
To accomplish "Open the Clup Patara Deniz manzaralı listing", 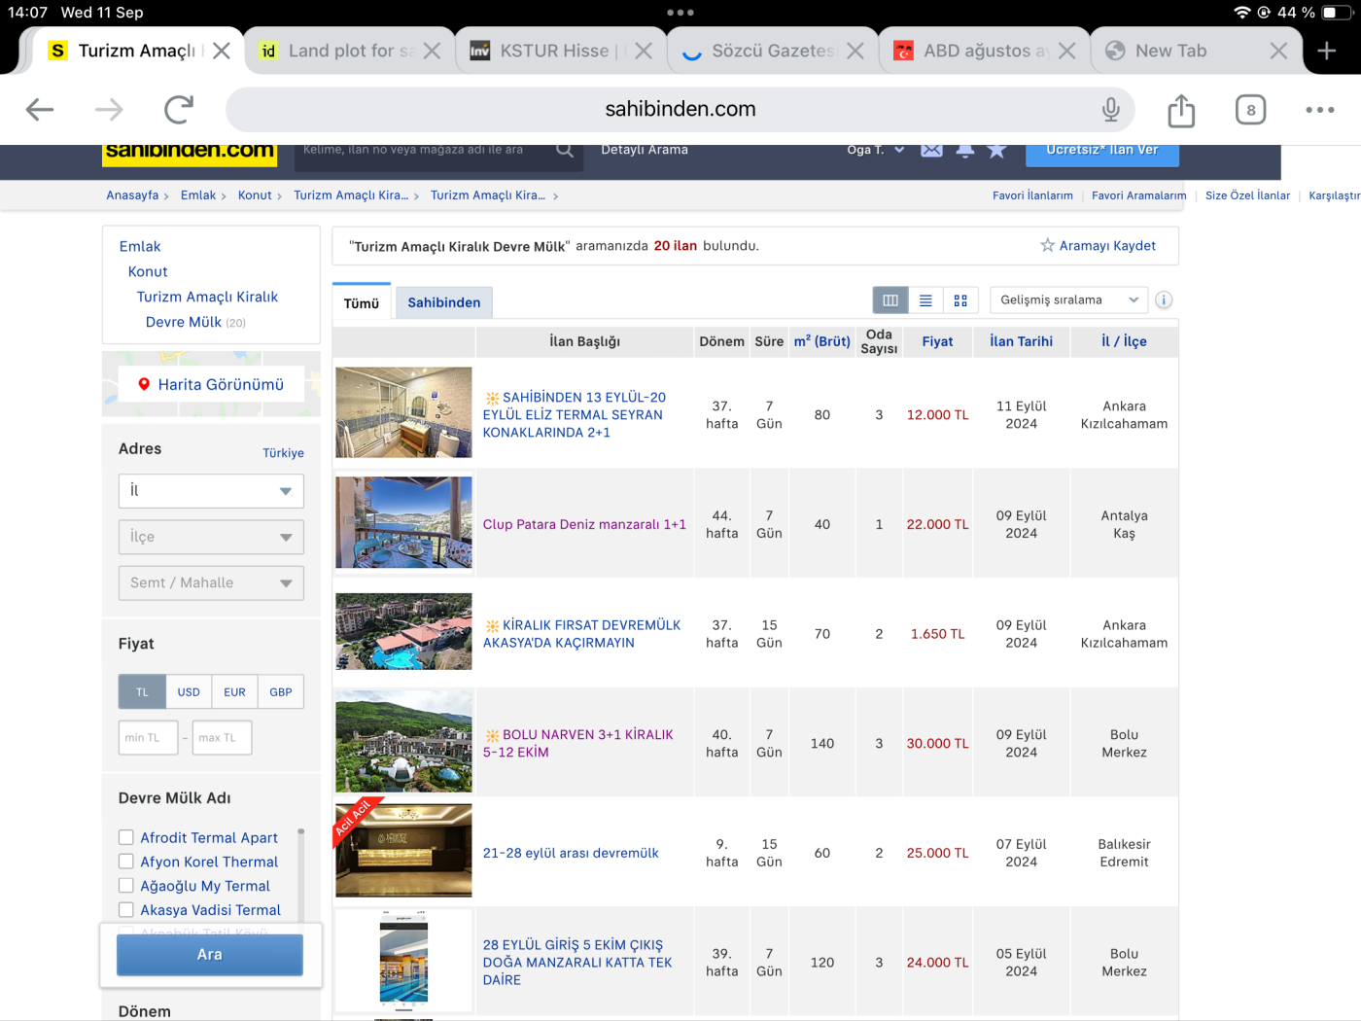I will point(584,524).
